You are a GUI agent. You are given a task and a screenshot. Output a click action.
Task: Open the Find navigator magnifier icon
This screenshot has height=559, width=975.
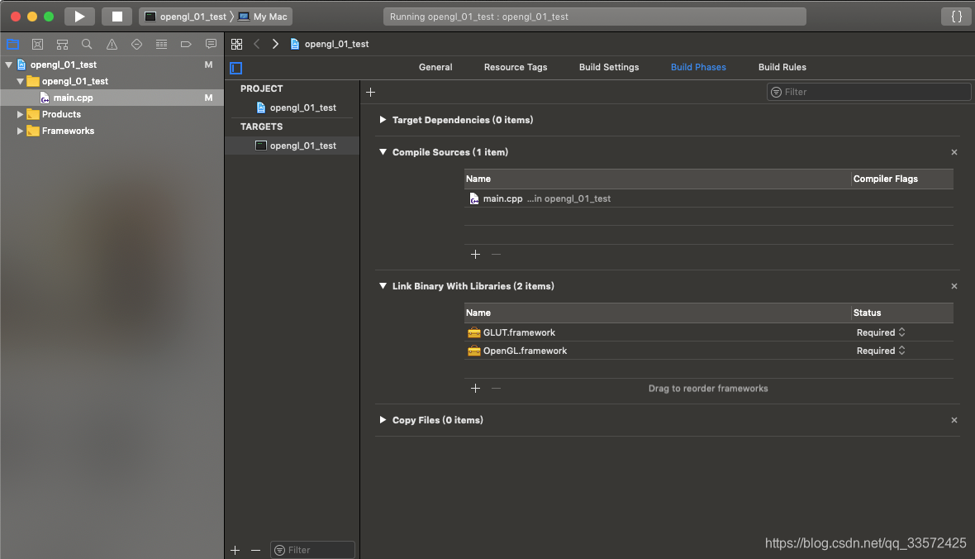click(x=87, y=44)
